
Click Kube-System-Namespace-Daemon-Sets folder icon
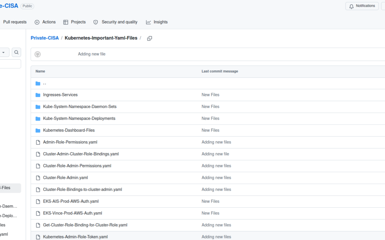click(x=38, y=107)
